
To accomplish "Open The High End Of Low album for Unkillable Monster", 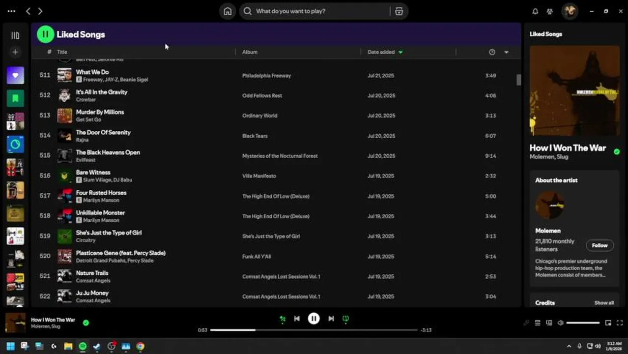I will 276,216.
